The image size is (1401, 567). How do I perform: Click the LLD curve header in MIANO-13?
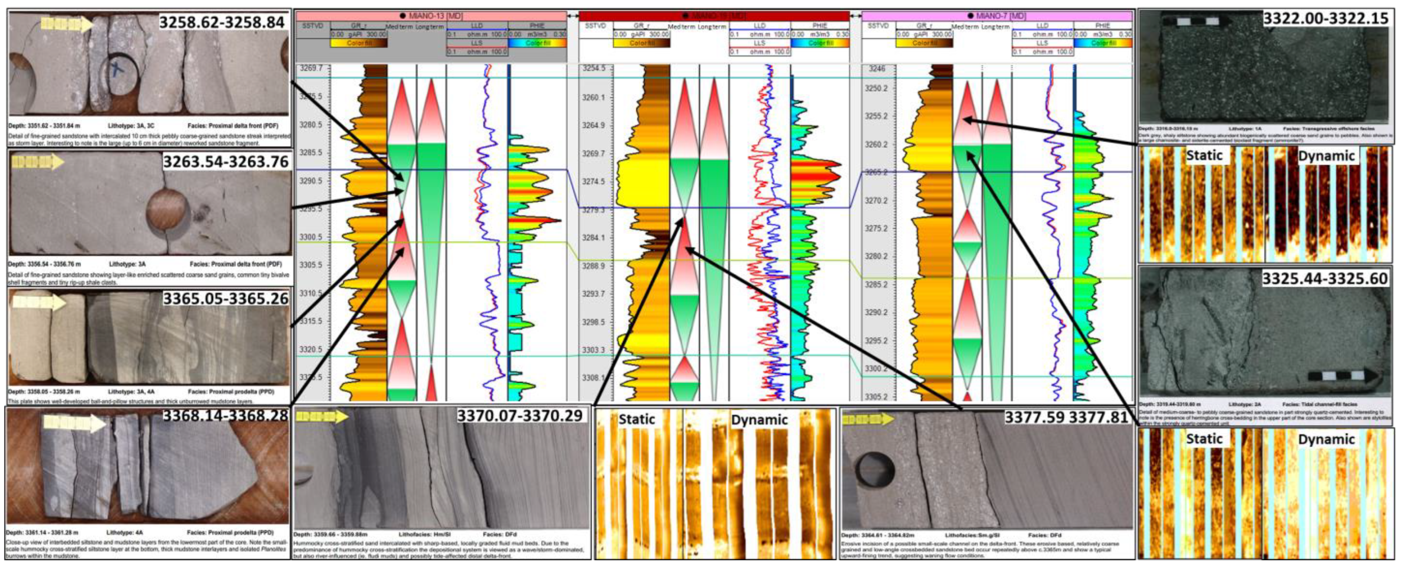476,25
